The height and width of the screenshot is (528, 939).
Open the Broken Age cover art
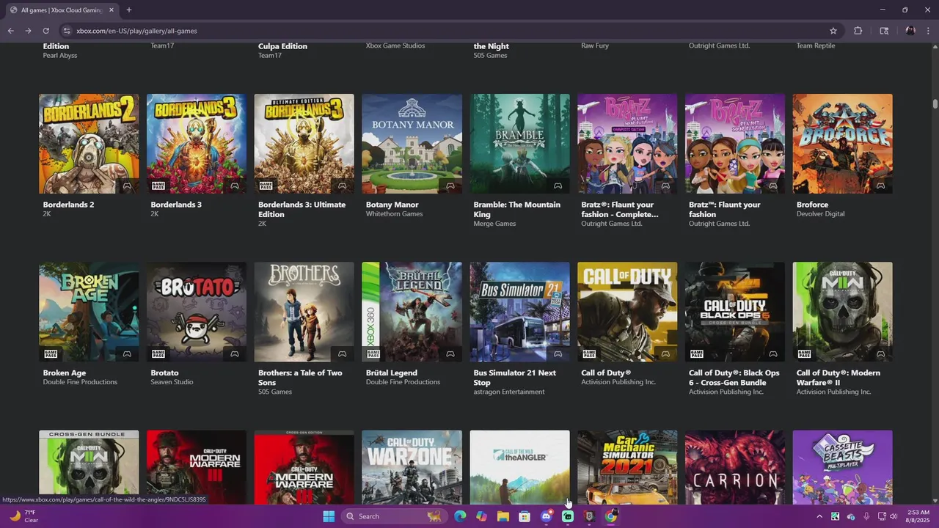89,312
